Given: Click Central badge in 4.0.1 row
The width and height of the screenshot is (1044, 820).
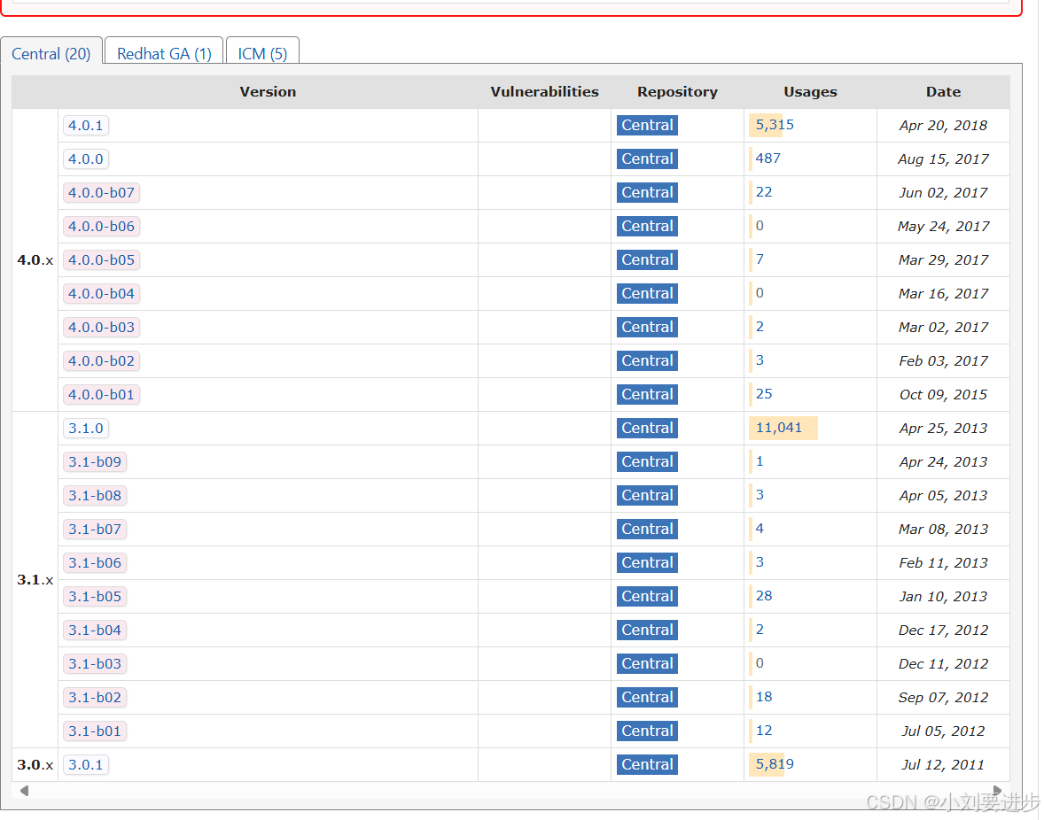Looking at the screenshot, I should (x=647, y=125).
